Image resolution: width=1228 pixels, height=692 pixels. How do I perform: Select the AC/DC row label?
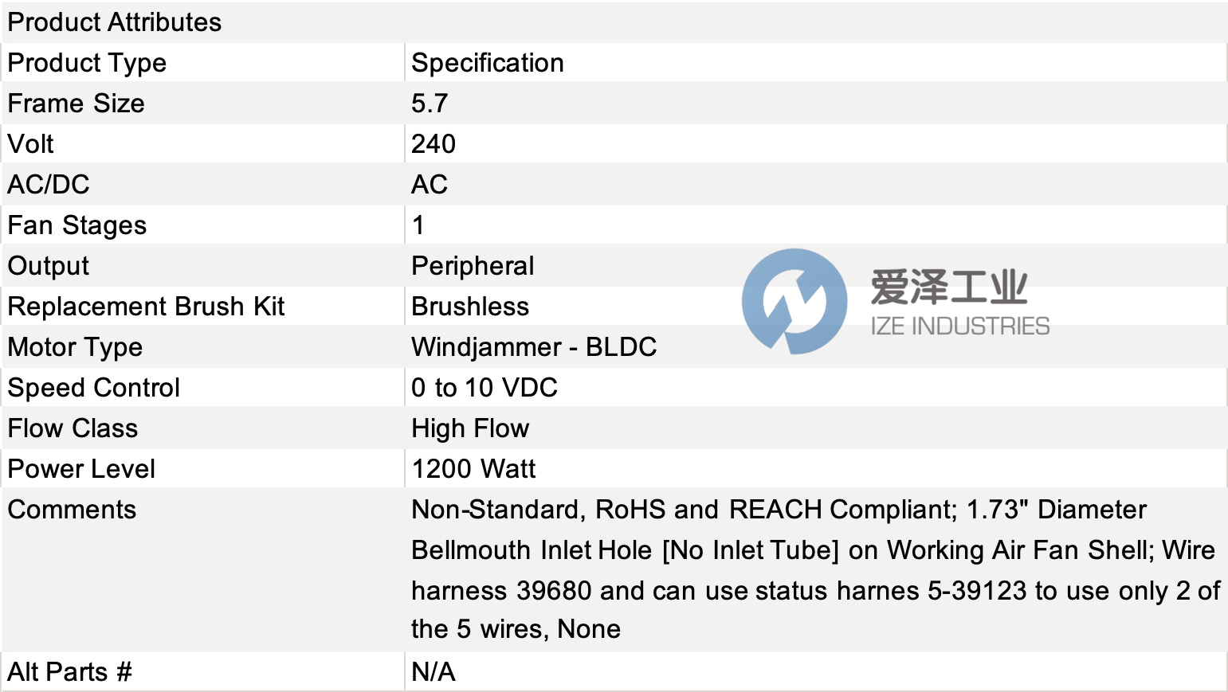pos(49,185)
